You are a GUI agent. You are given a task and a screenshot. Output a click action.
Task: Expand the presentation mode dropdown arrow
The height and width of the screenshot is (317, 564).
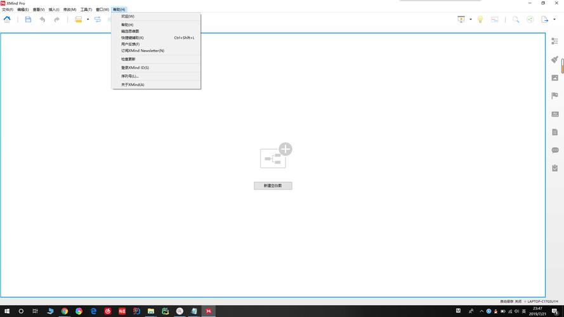coord(470,20)
